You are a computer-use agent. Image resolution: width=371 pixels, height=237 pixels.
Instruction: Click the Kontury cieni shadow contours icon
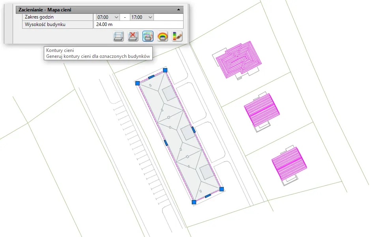[x=148, y=37]
